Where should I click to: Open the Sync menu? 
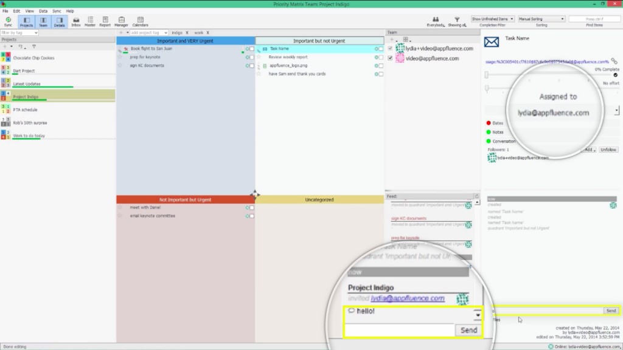tap(57, 11)
